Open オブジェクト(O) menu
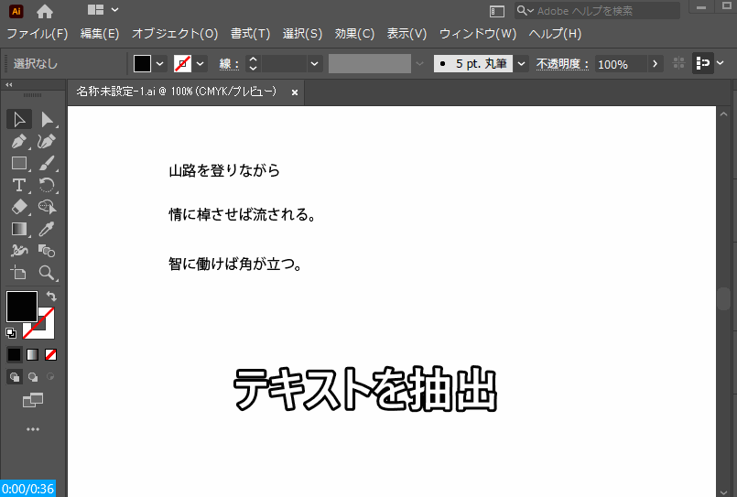This screenshot has height=497, width=737. [x=175, y=34]
